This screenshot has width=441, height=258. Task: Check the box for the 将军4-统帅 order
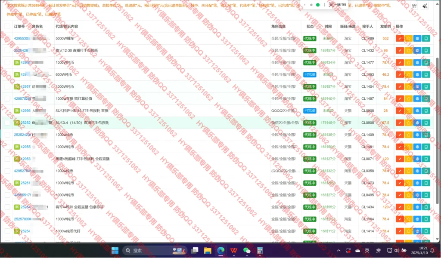coord(8,207)
